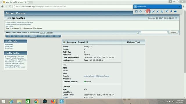Image resolution: width=186 pixels, height=104 pixels.
Task: Open the MEMBERS menu item
Action: [50, 36]
